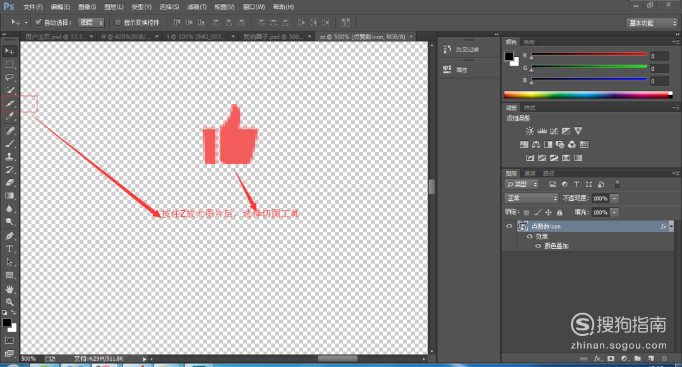
Task: Open the Layers panel flyout menu
Action: (676, 174)
